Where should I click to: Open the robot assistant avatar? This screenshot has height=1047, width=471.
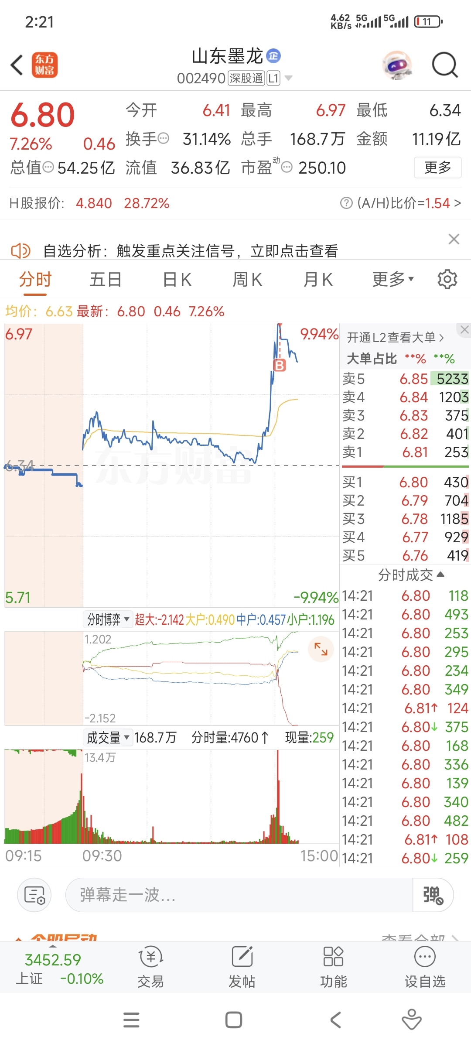pos(397,65)
